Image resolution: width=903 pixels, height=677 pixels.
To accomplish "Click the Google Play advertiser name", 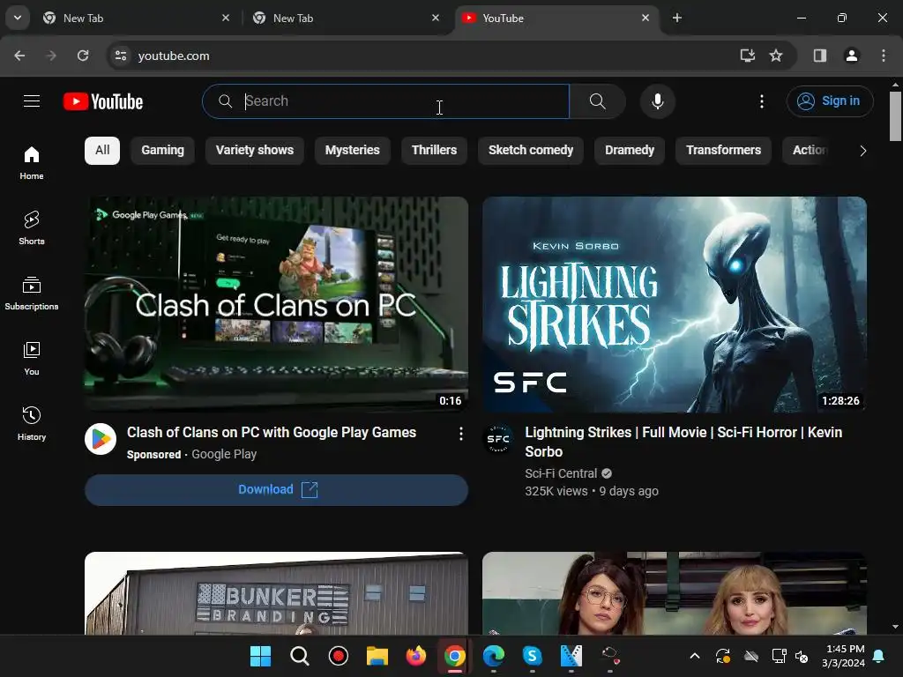I will coord(224,454).
